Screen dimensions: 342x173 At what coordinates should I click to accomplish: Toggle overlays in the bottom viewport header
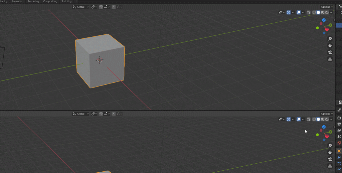[x=299, y=119]
